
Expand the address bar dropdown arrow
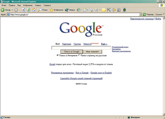point(140,14)
